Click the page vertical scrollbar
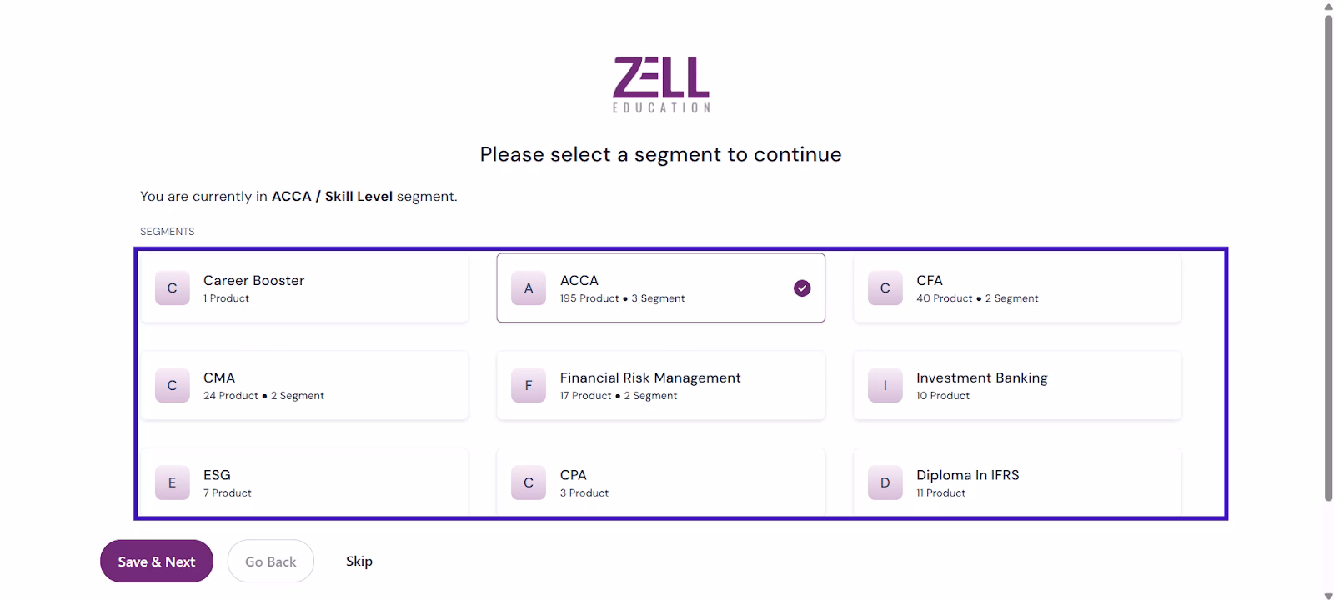Image resolution: width=1334 pixels, height=600 pixels. pyautogui.click(x=1328, y=250)
